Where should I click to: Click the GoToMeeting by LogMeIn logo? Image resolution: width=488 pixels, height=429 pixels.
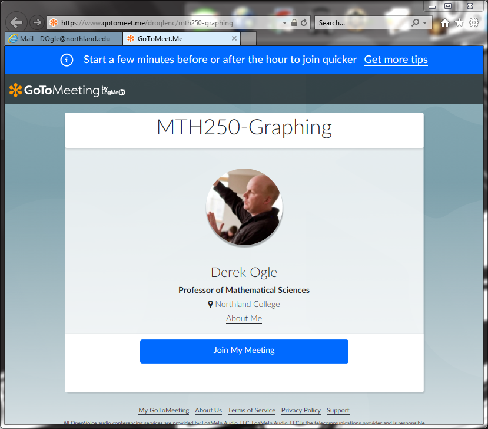point(67,90)
